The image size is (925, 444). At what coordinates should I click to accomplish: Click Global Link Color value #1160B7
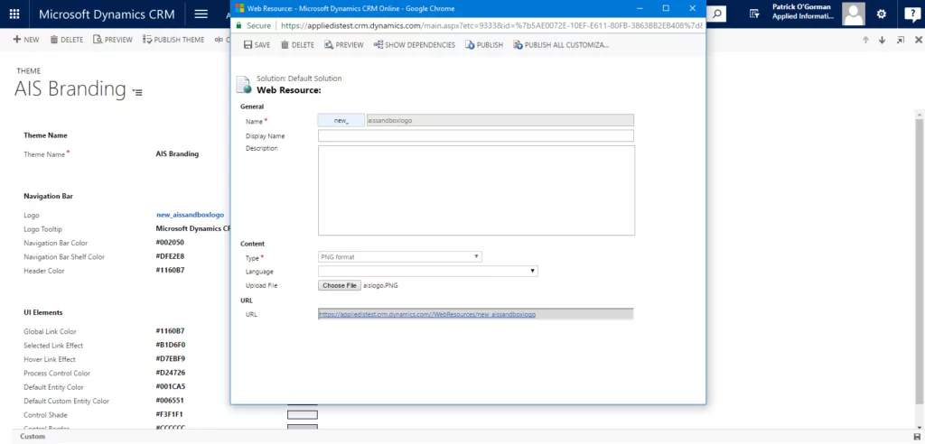point(170,331)
